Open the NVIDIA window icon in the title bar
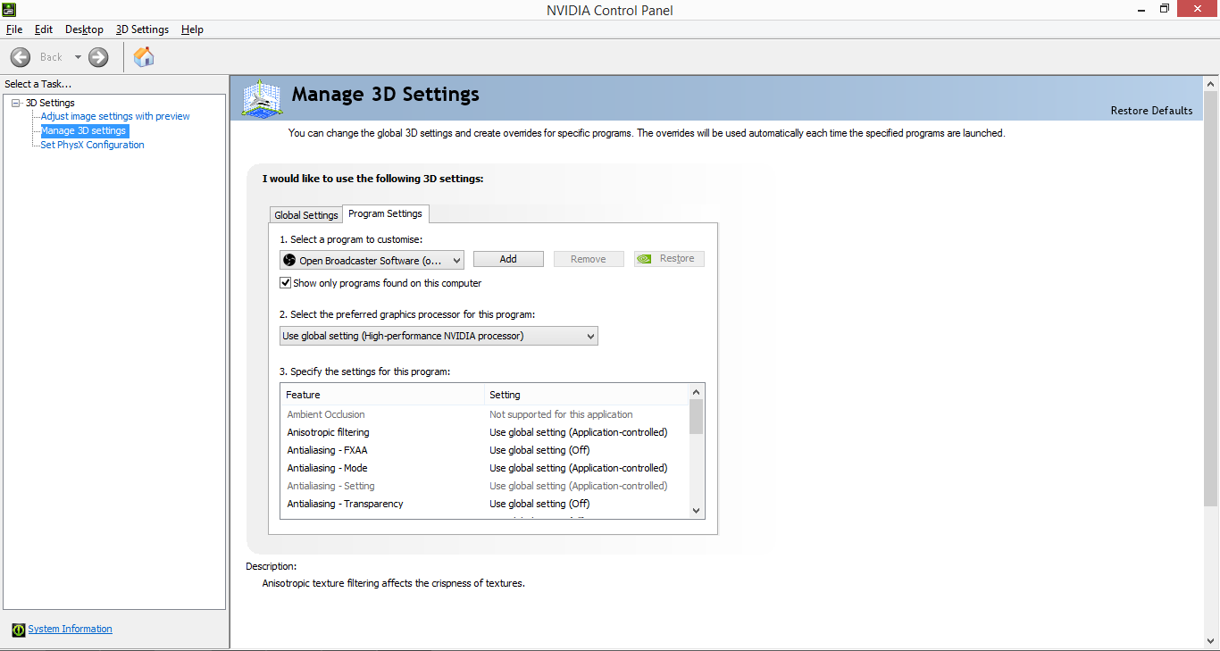The image size is (1220, 651). click(x=8, y=9)
